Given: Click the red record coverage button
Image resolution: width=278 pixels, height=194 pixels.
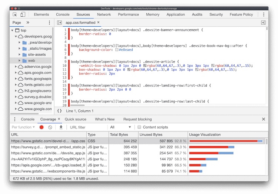Looking at the screenshot, I should [42, 127].
